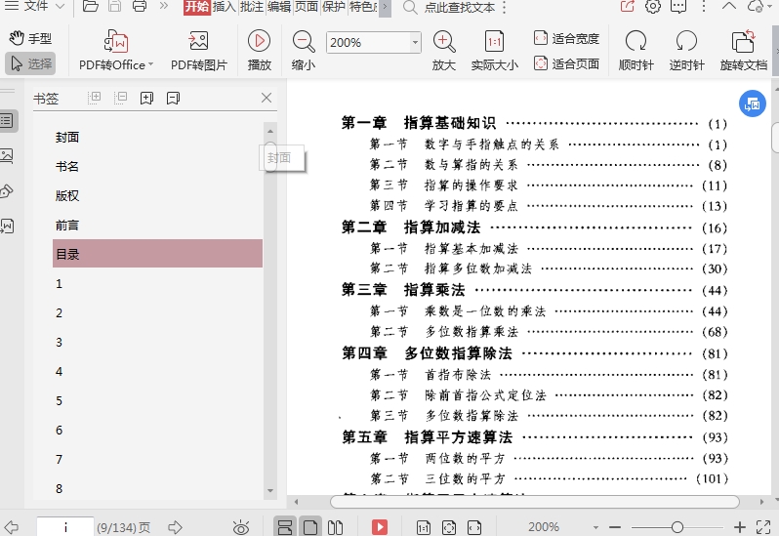
Task: Switch to single page view
Action: (x=310, y=527)
